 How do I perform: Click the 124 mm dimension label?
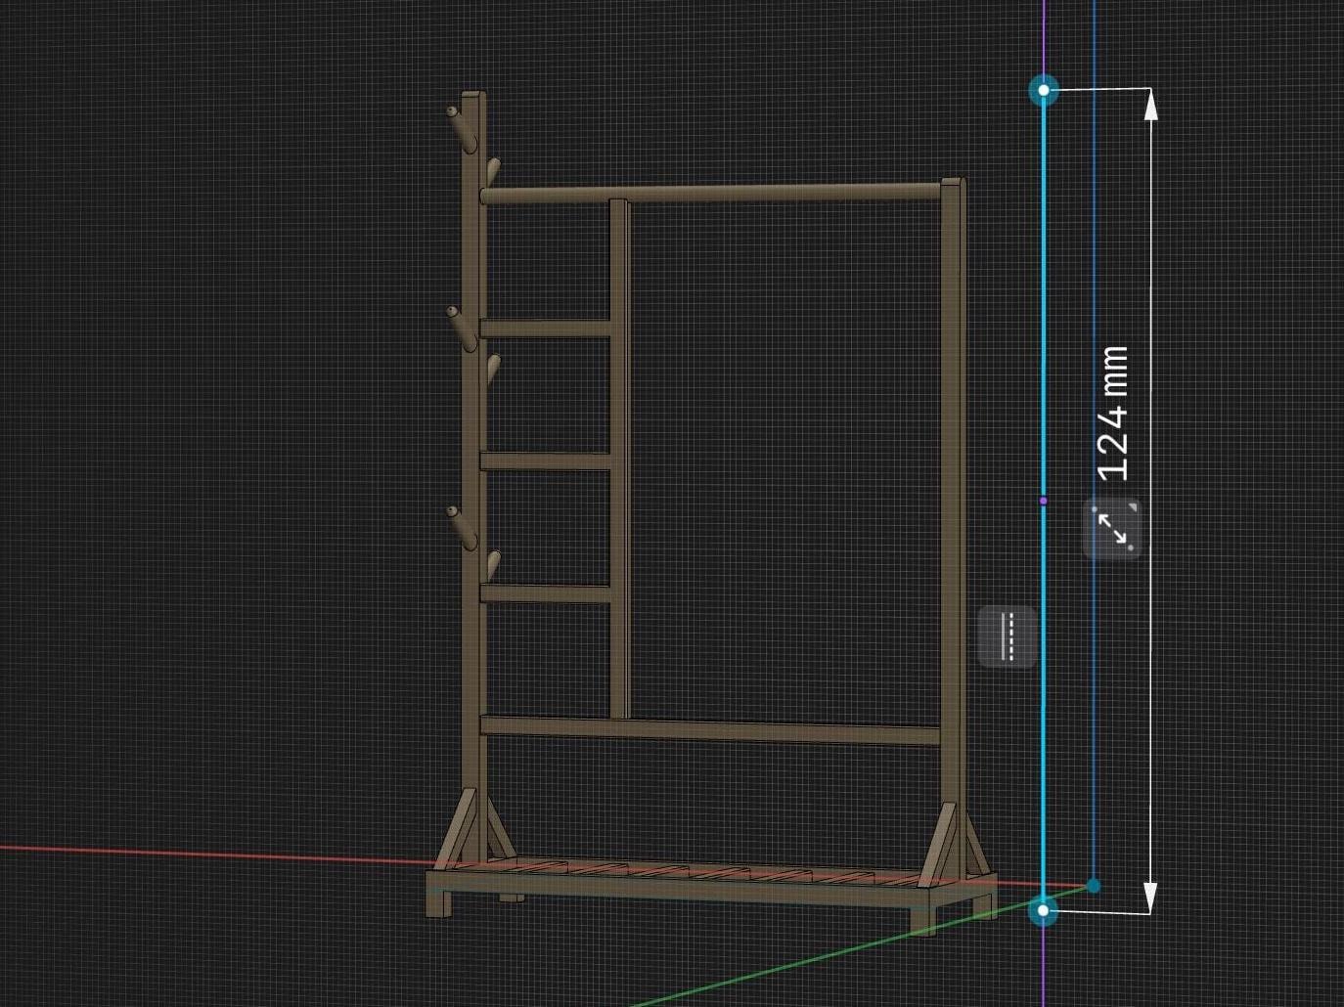(x=1115, y=414)
